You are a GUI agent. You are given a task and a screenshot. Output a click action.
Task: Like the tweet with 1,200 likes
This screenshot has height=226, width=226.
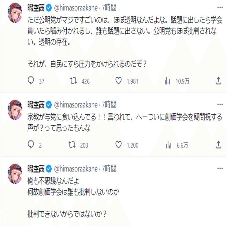[119, 144]
